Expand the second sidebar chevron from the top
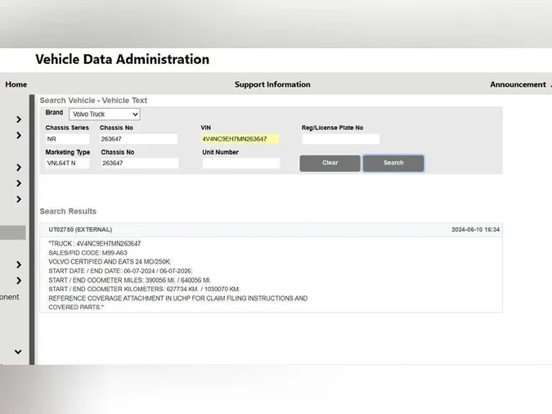Viewport: 552px width, 414px height. [18, 136]
